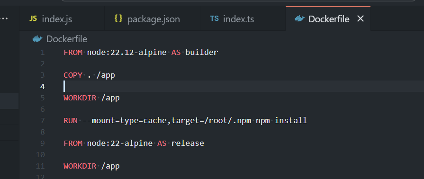Click the AS keyword on line 9
This screenshot has height=179, width=424.
pos(162,143)
